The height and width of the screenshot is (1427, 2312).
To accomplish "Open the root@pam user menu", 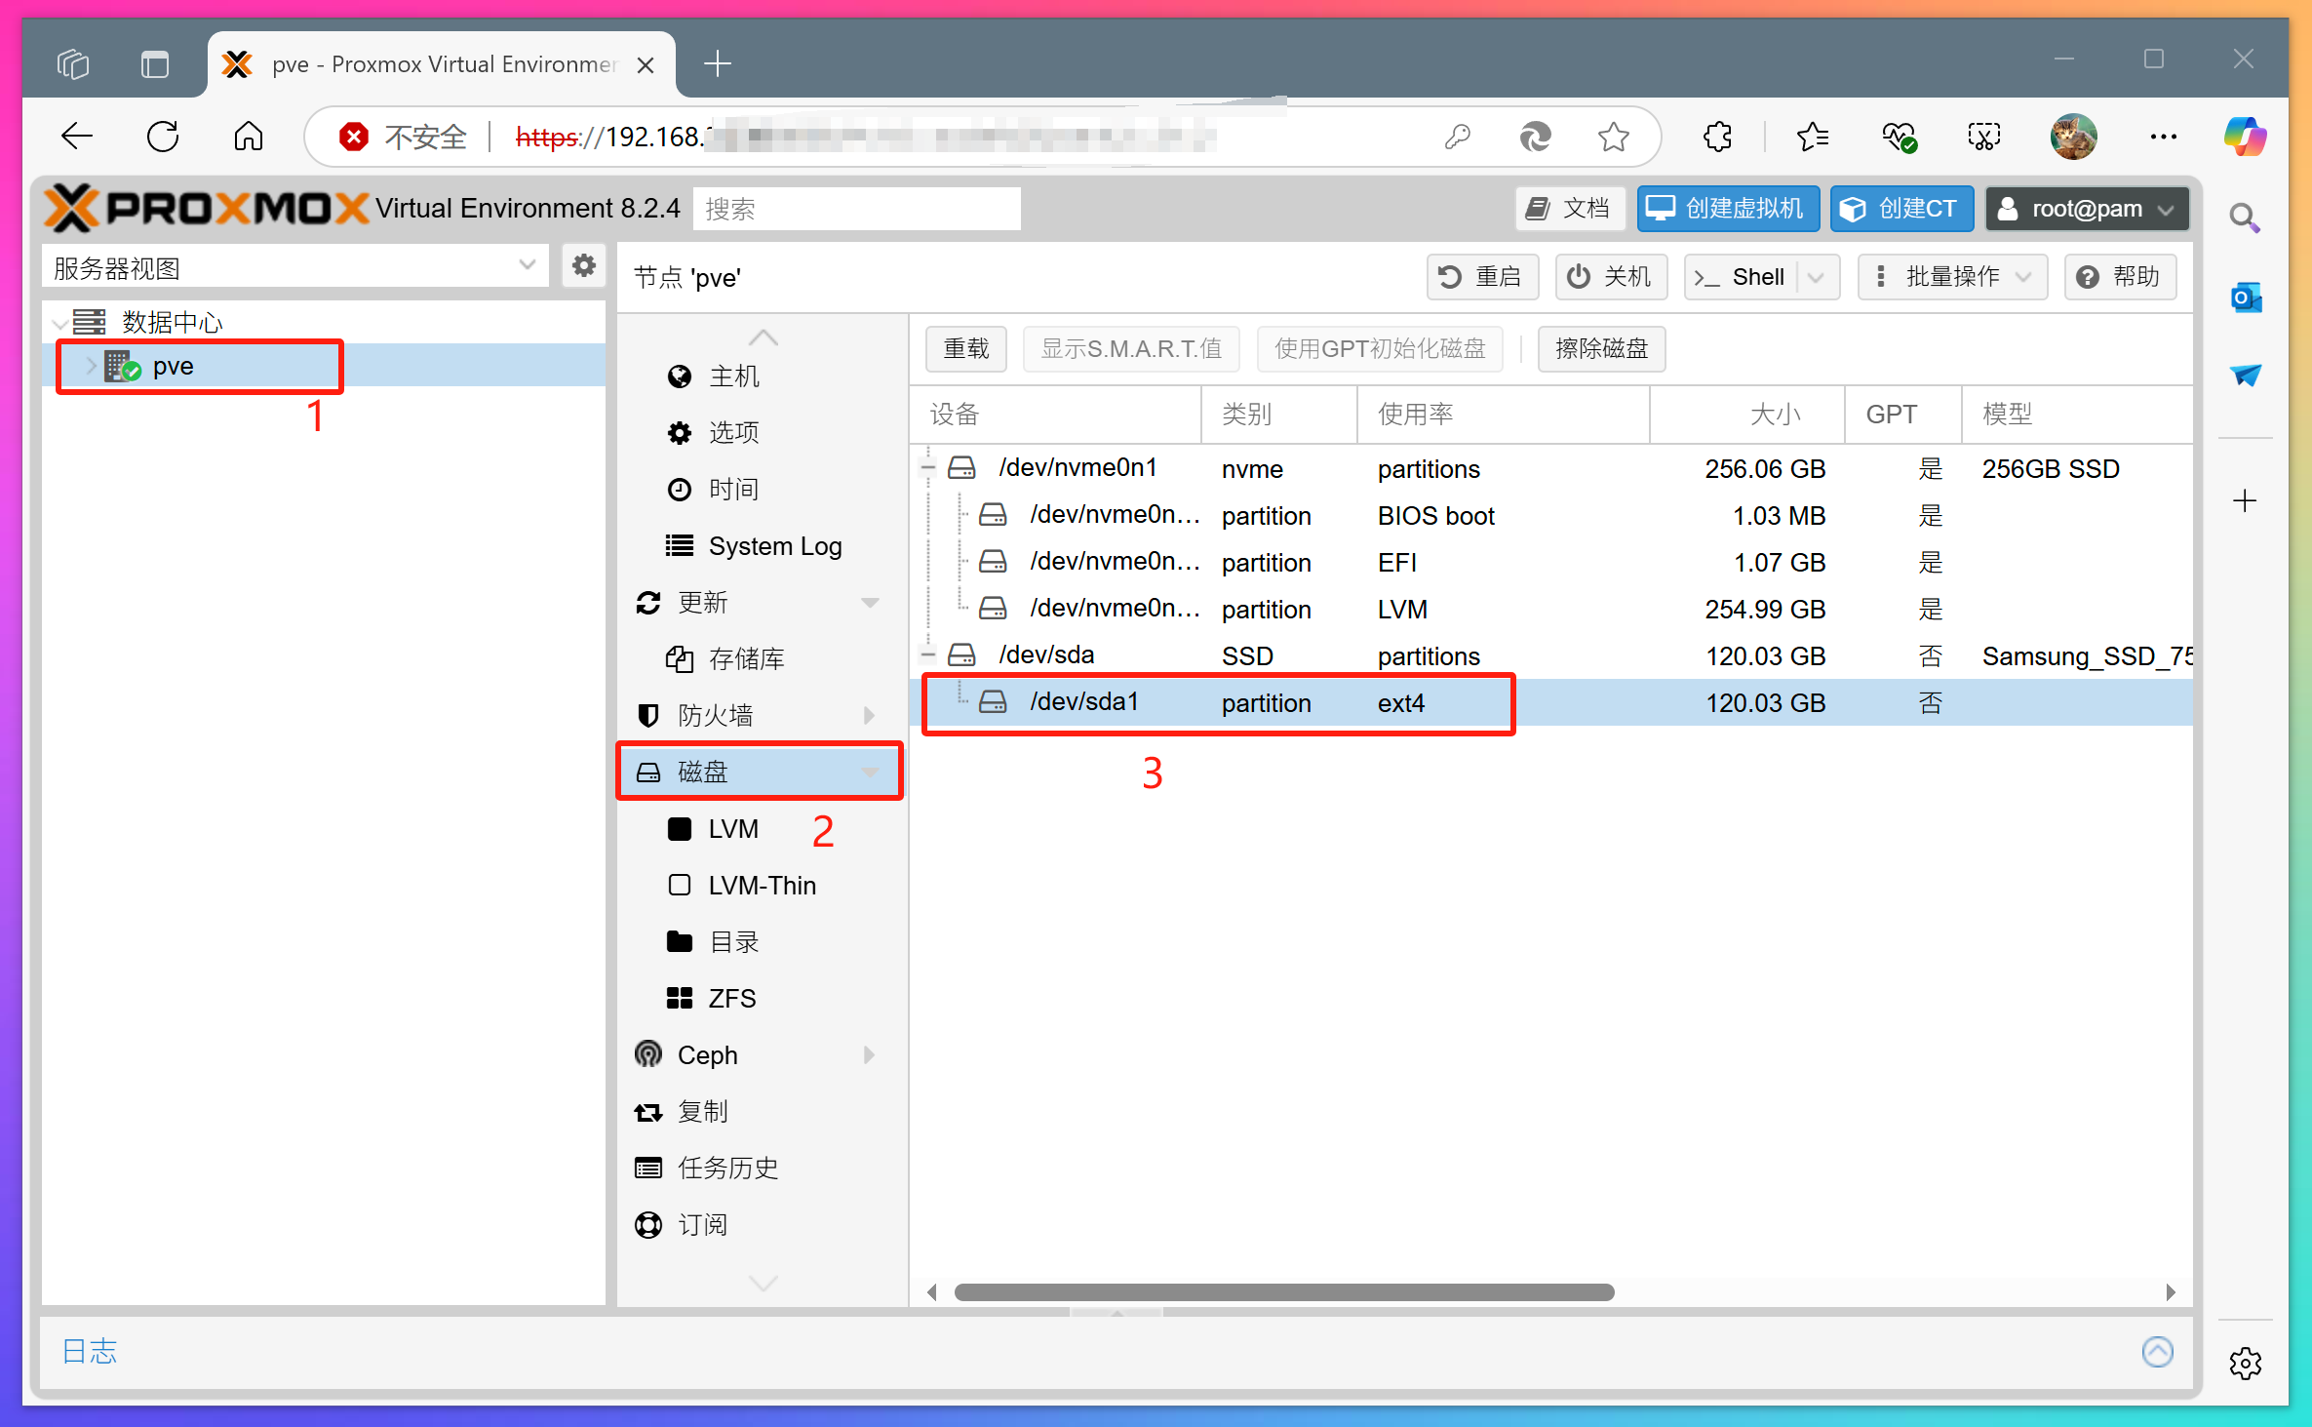I will point(2086,209).
